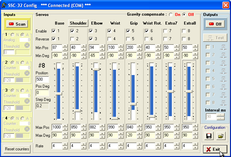
Task: Uncheck Enable for Base servo 1
Action: coord(54,31)
